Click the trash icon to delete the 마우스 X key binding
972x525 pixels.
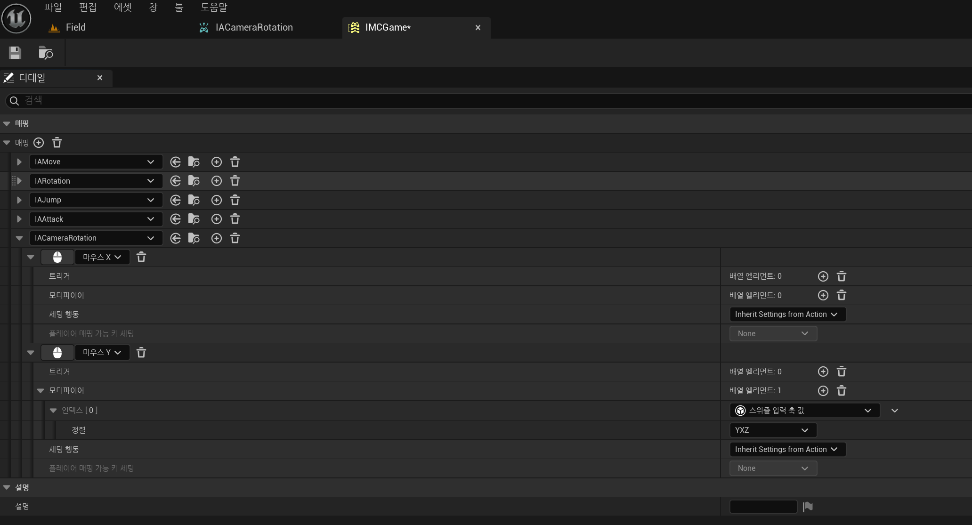point(141,257)
